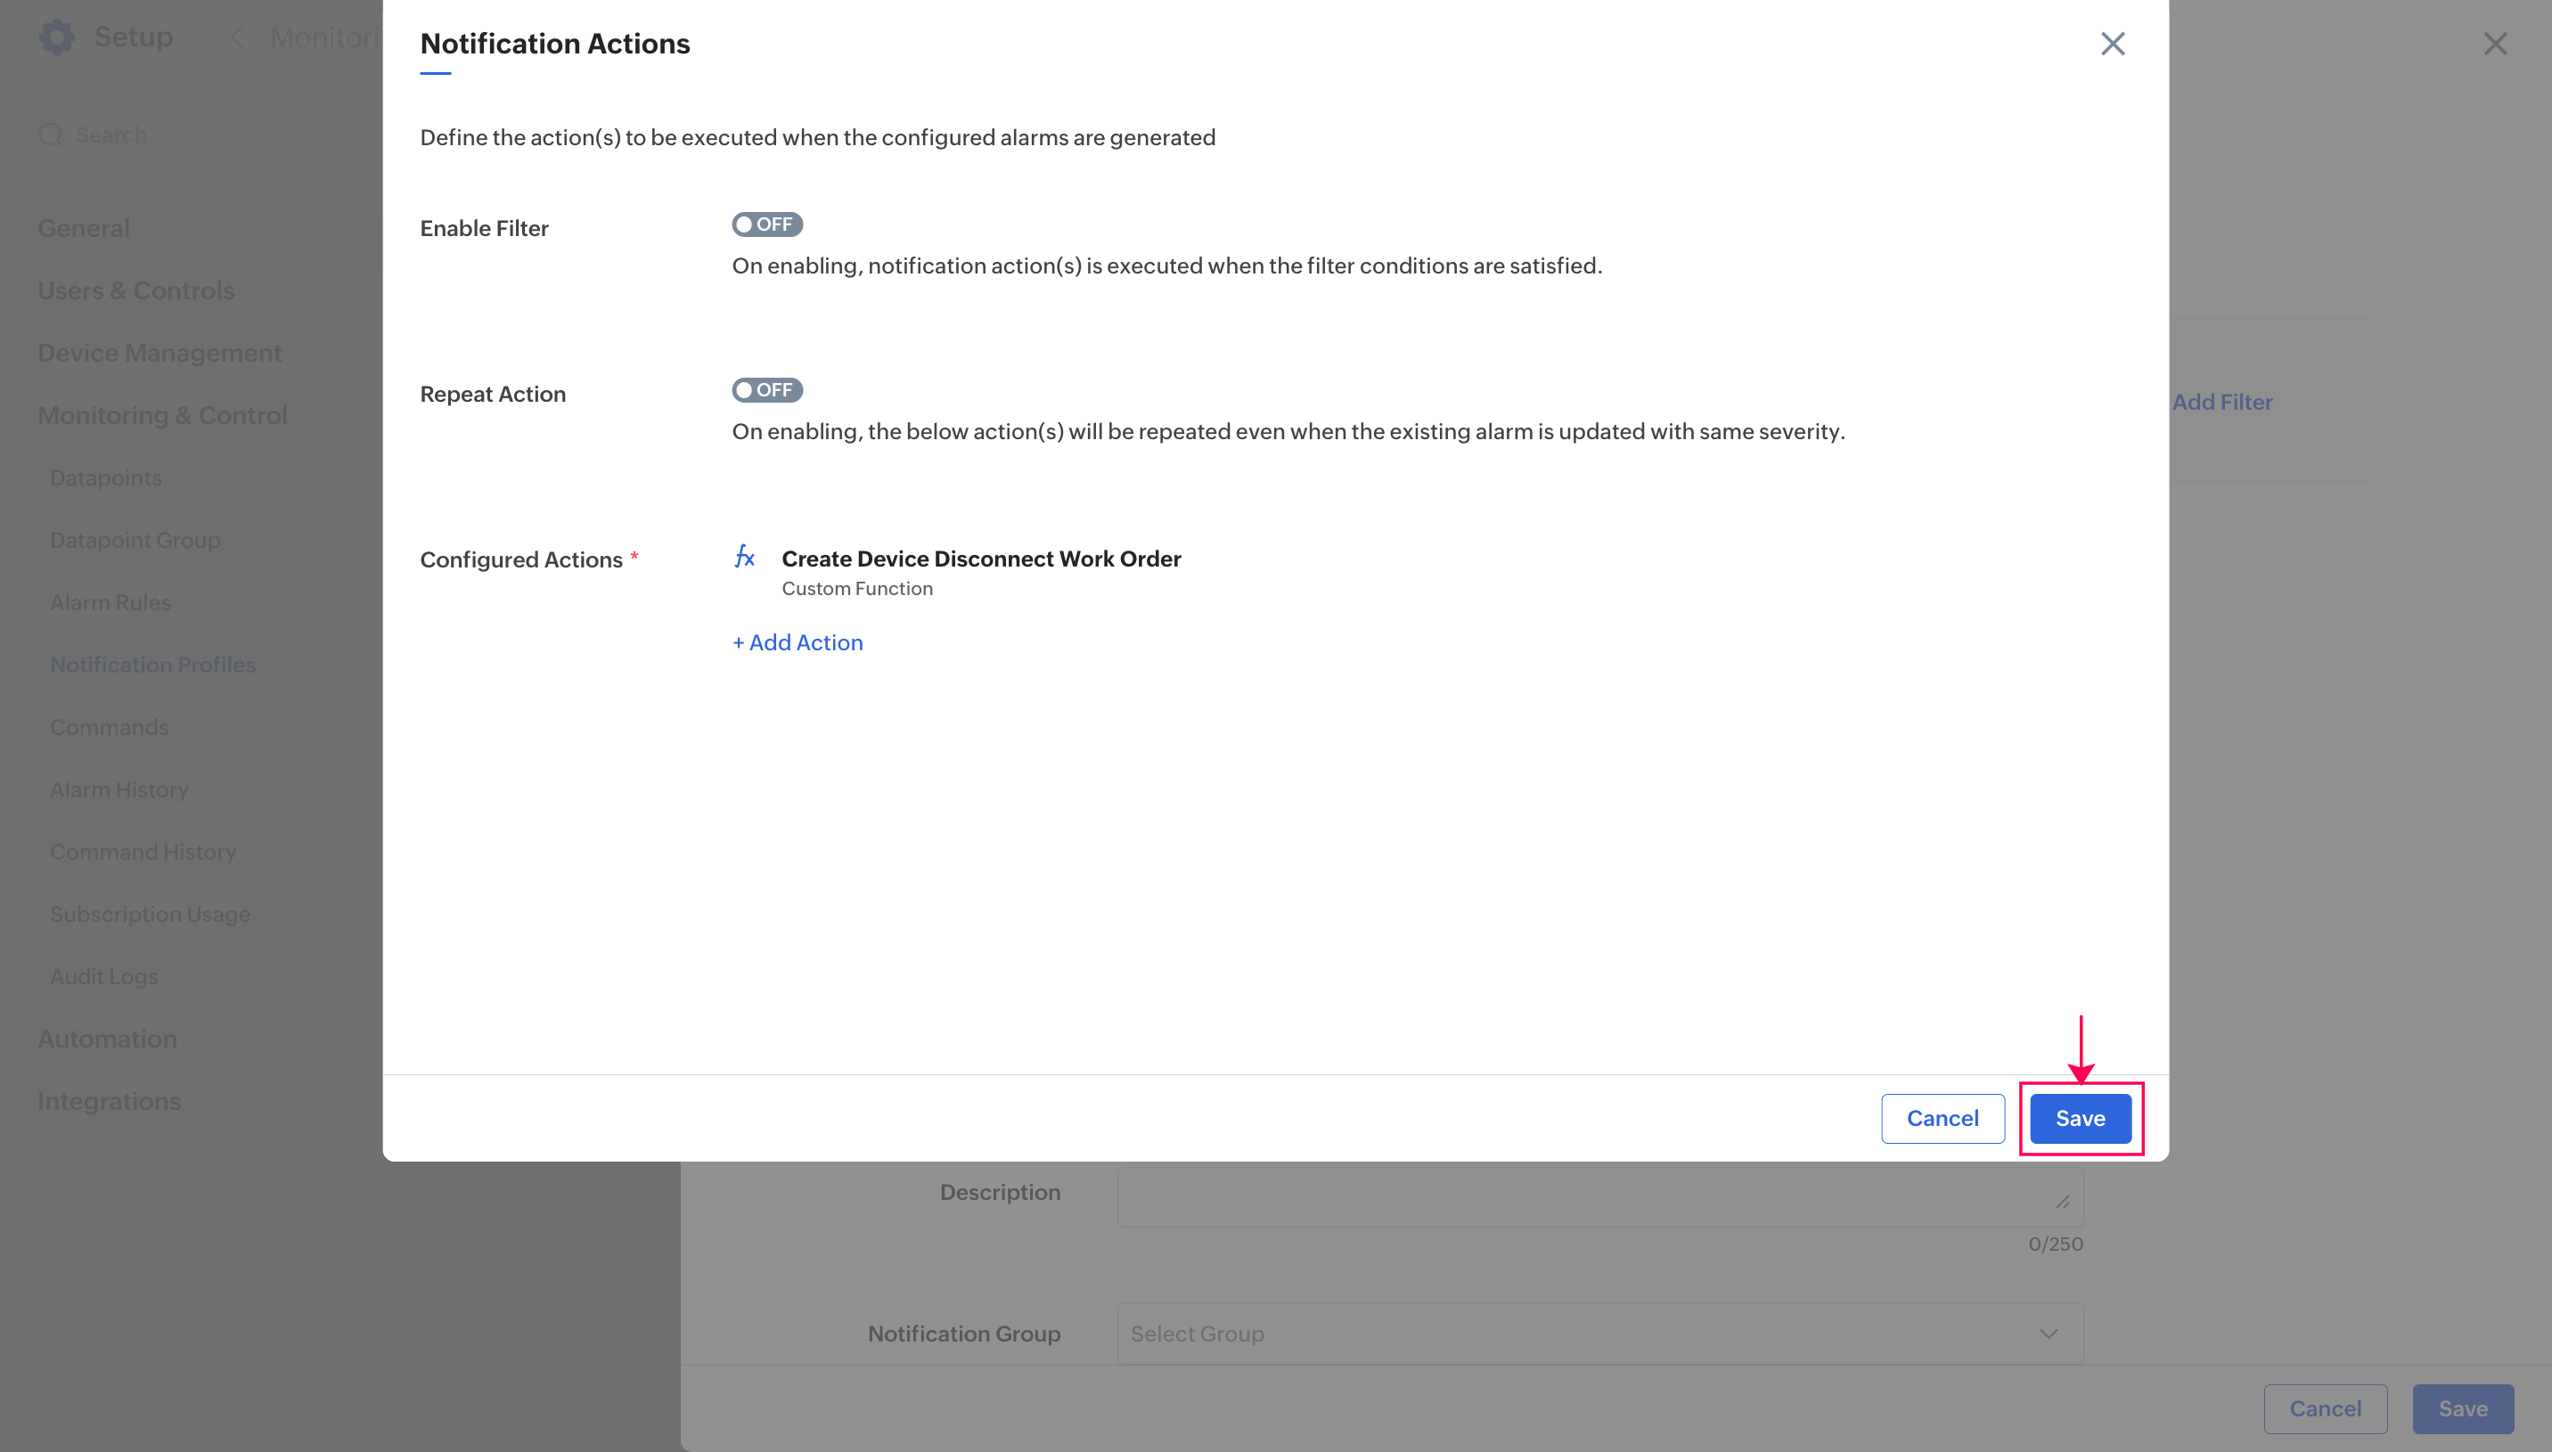Click the Setup gear icon
Image resolution: width=2552 pixels, height=1452 pixels.
(x=57, y=37)
